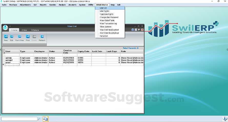
Task: Click the Edit toolbar icon
Action: coord(12,37)
